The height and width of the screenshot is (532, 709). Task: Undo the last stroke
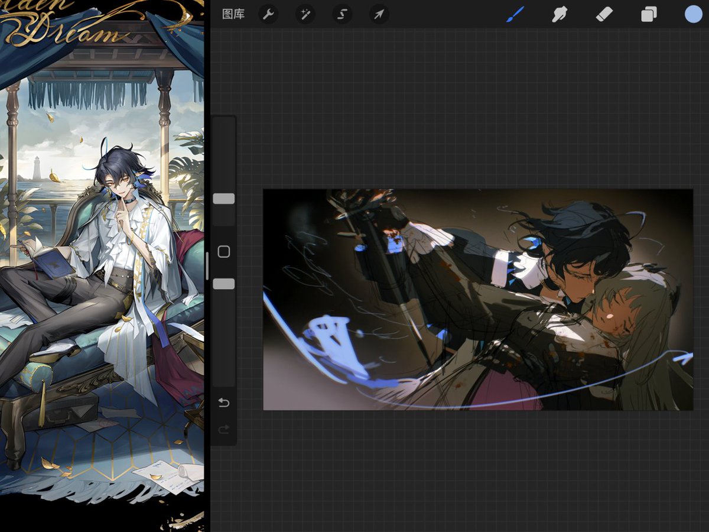(224, 403)
